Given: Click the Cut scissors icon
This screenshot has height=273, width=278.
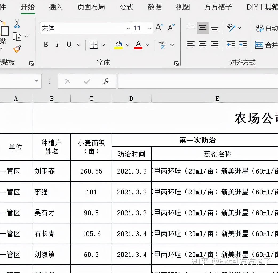Looking at the screenshot, I should tap(17, 24).
